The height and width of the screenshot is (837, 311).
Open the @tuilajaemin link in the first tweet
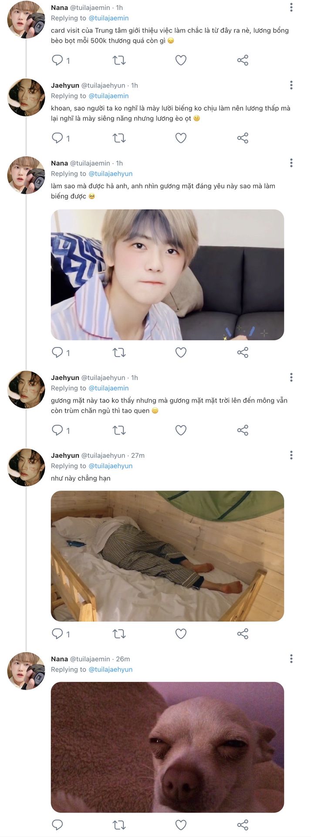[x=108, y=18]
